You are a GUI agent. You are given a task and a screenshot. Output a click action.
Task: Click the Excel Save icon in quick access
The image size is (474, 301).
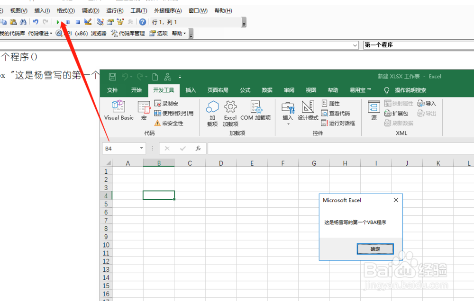click(x=112, y=77)
